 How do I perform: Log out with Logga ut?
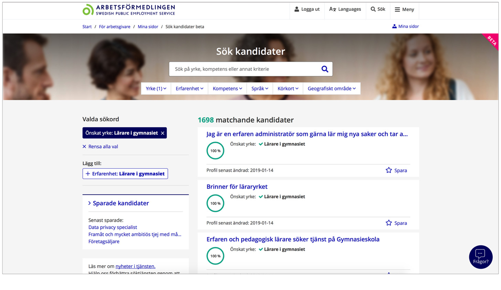pyautogui.click(x=307, y=9)
